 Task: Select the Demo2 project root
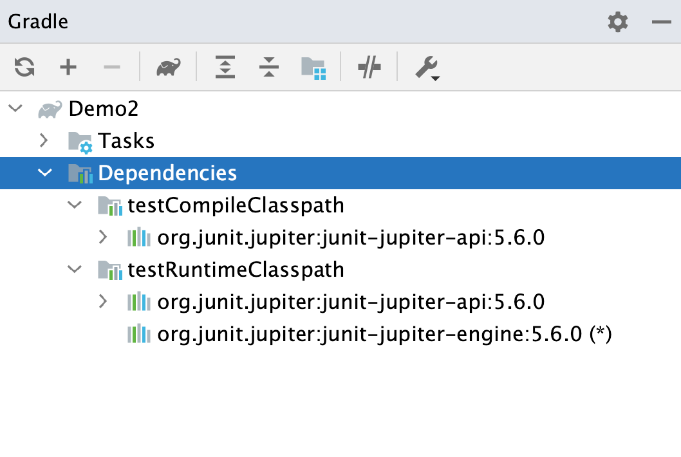pyautogui.click(x=104, y=108)
